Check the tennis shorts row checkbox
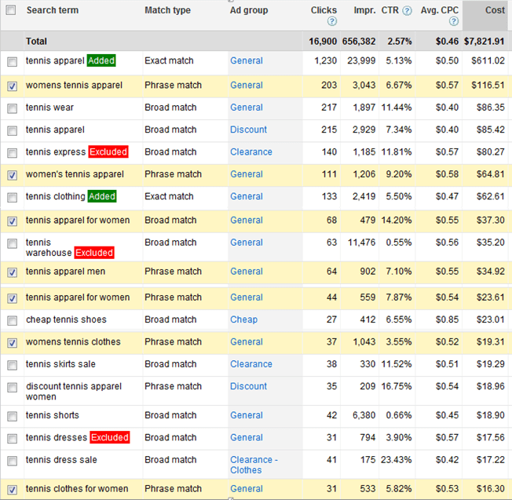The height and width of the screenshot is (500, 512). point(12,416)
